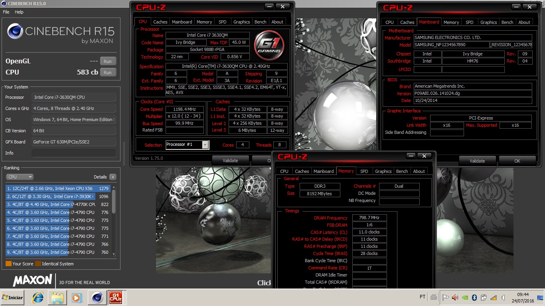Open Graphics tab in Memory window

pos(383,171)
